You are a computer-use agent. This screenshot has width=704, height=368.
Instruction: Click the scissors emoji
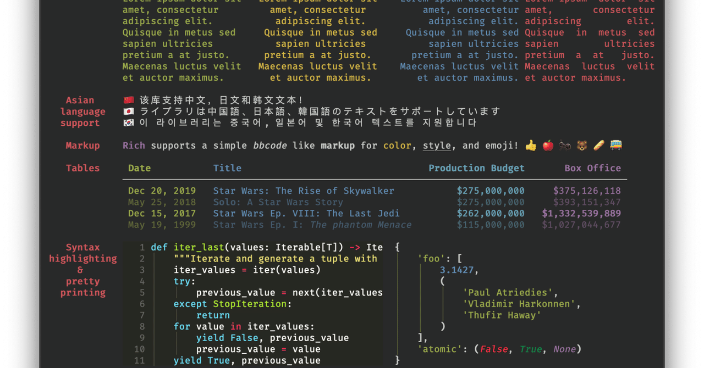point(564,145)
